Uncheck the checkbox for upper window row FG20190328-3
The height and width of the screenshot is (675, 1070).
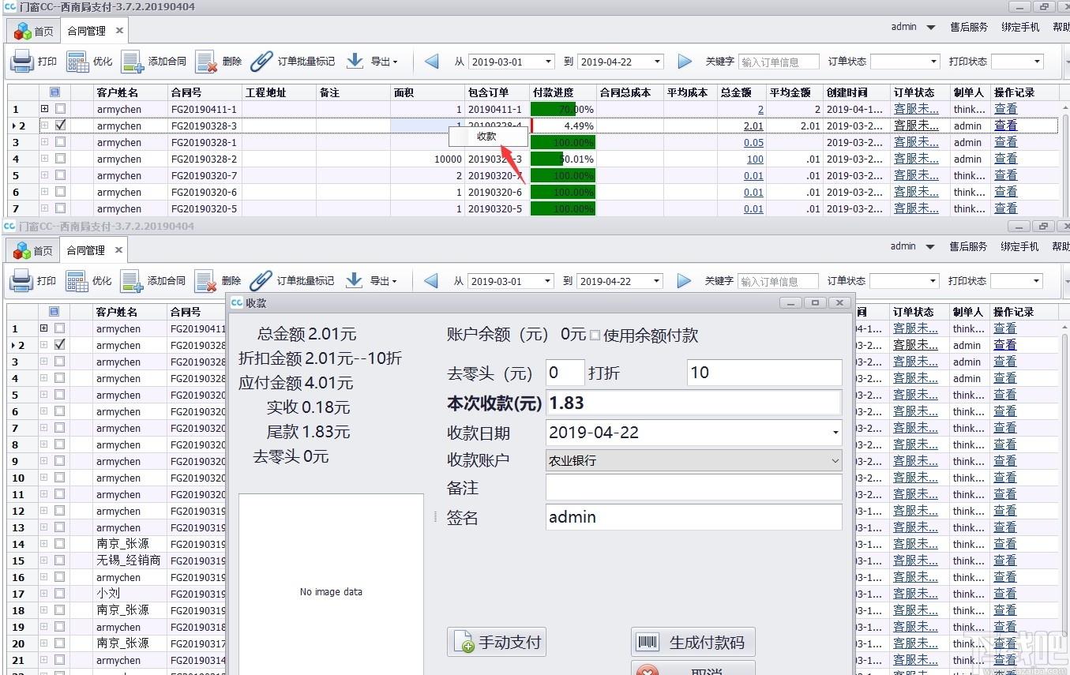pyautogui.click(x=61, y=126)
